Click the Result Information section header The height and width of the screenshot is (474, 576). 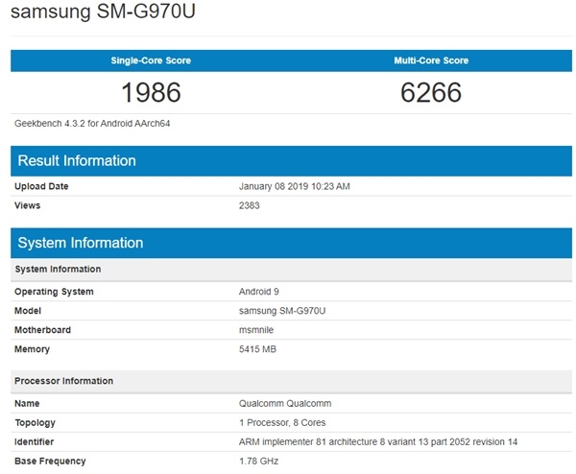coord(77,160)
